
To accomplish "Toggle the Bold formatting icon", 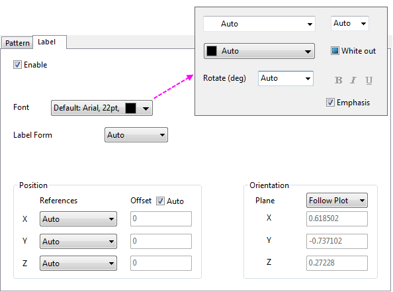I will click(338, 80).
